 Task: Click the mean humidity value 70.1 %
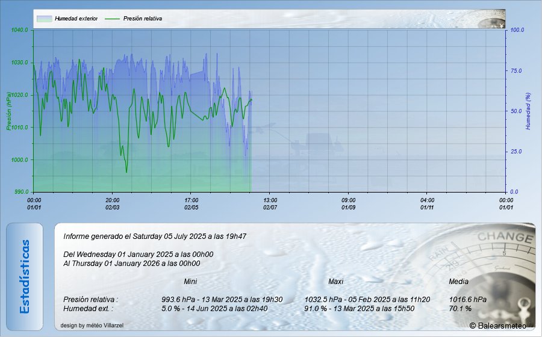(460, 308)
